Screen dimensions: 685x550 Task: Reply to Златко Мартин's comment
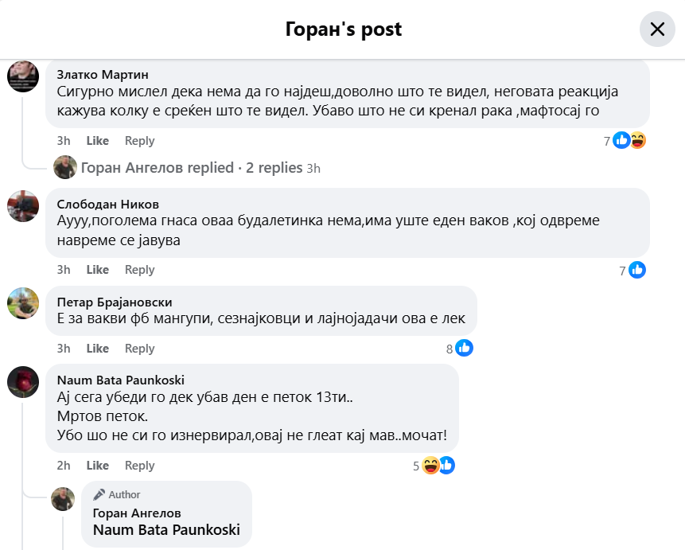coord(139,141)
